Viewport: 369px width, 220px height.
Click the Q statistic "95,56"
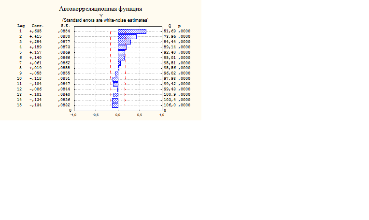click(x=170, y=68)
